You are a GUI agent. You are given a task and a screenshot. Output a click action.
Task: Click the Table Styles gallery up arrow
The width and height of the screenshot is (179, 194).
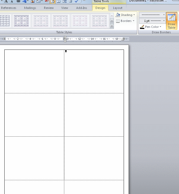click(112, 16)
